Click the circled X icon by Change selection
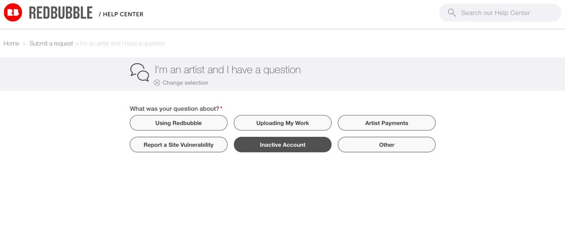 [x=157, y=83]
